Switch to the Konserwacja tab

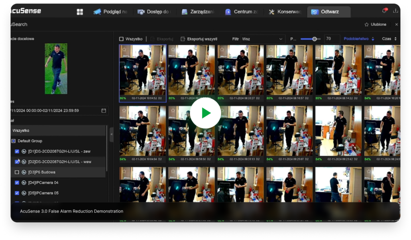click(x=285, y=12)
